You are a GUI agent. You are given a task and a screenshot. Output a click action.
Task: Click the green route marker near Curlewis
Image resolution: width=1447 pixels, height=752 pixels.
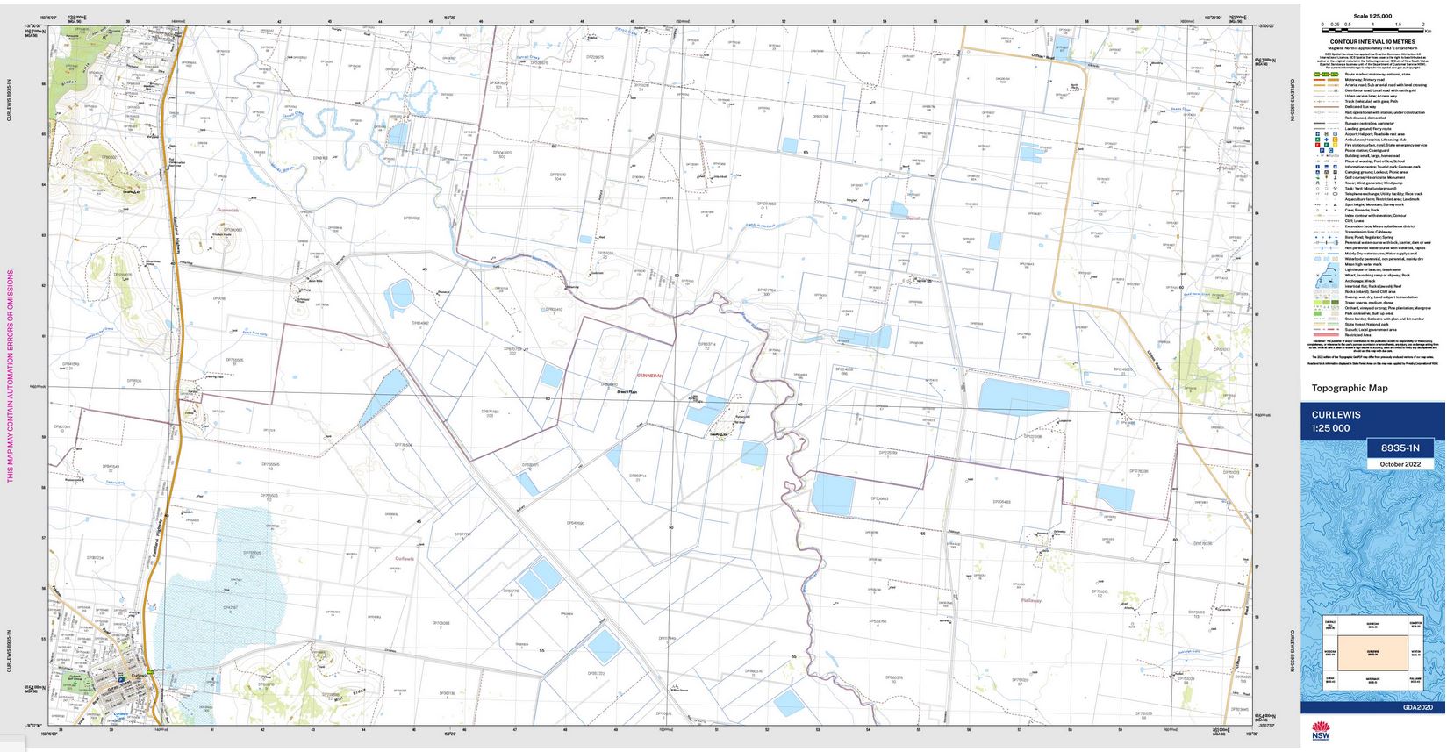coord(150,672)
